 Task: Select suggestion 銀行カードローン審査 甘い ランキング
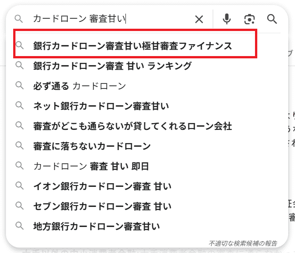[112, 66]
